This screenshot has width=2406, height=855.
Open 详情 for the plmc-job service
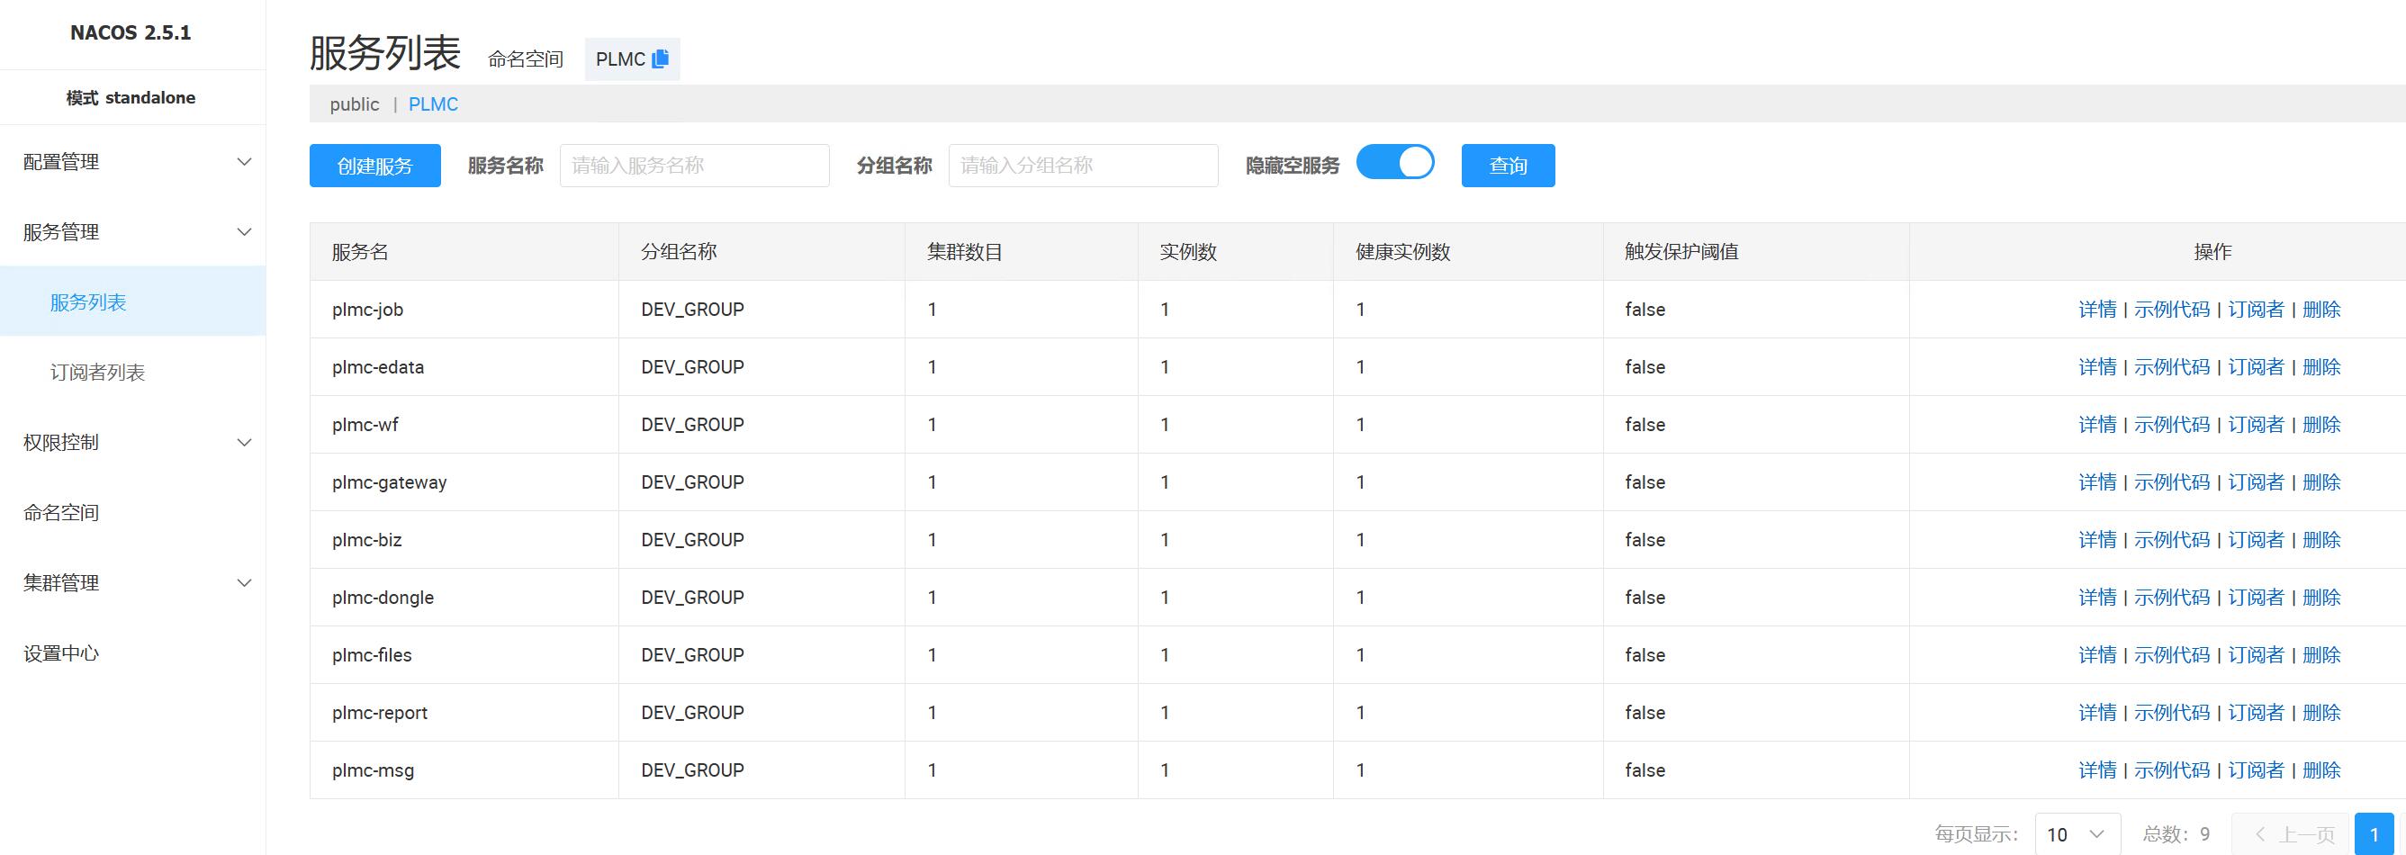coord(2097,310)
